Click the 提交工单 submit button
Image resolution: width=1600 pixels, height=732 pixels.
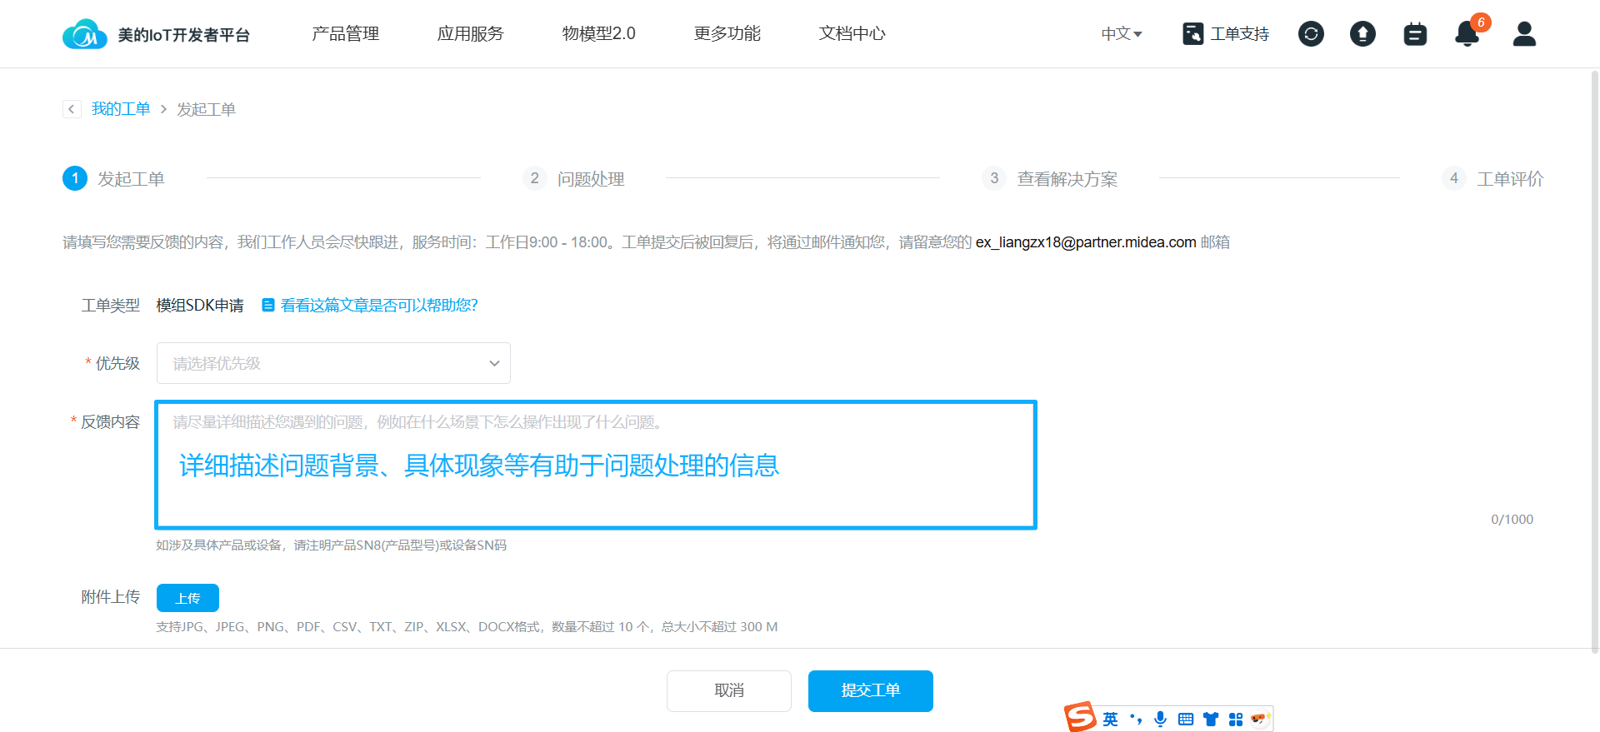point(870,690)
